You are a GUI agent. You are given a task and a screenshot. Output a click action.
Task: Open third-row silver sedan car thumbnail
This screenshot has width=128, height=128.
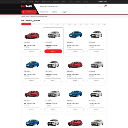[54, 94]
